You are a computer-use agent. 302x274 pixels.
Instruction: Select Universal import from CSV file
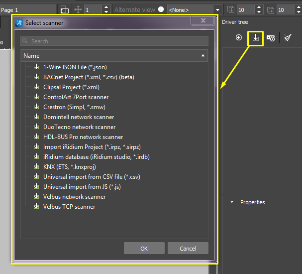pyautogui.click(x=92, y=177)
